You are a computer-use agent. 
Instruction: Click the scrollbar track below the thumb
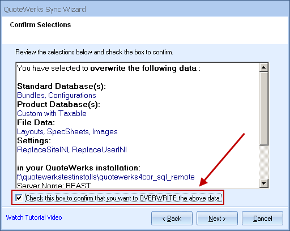[x=264, y=162]
